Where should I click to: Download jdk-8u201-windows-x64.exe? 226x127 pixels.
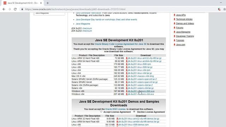click(x=141, y=94)
